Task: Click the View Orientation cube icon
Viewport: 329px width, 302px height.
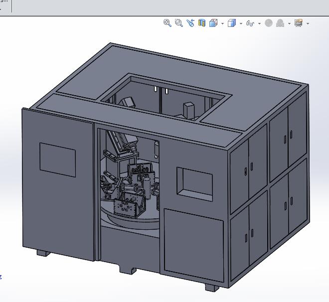Action: (x=213, y=23)
